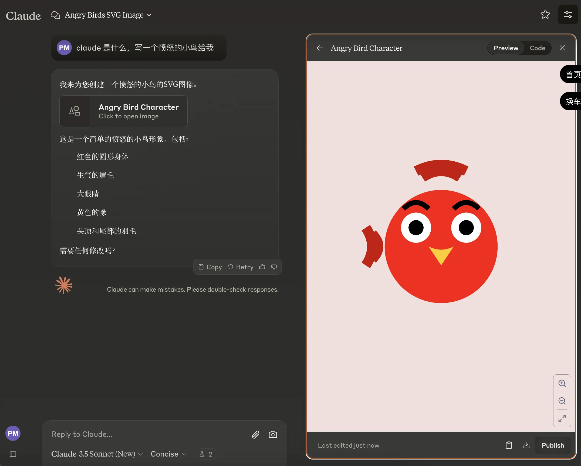Give the response a thumbs up
Viewport: 581px width, 466px height.
point(262,267)
